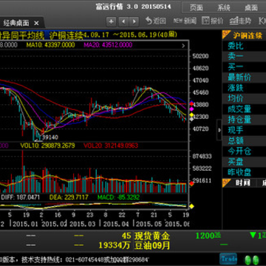Click the white diamond marker on price axis

pyautogui.click(x=191, y=119)
